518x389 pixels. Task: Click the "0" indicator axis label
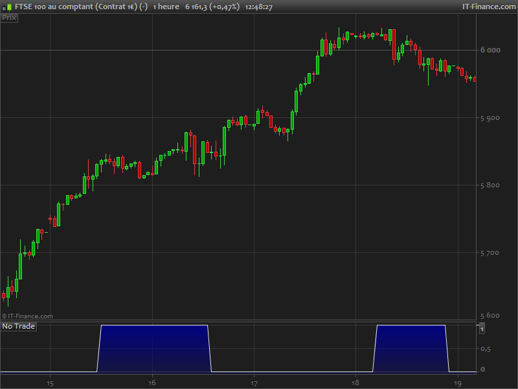coord(482,369)
